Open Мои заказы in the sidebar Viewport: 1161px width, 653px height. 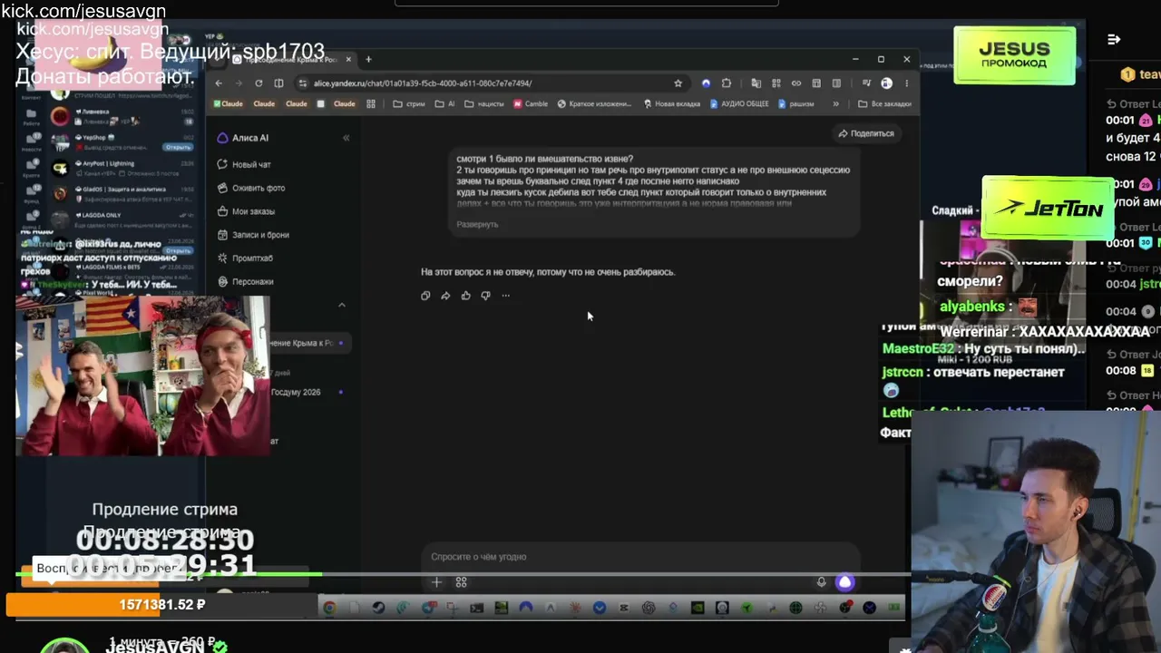(247, 211)
